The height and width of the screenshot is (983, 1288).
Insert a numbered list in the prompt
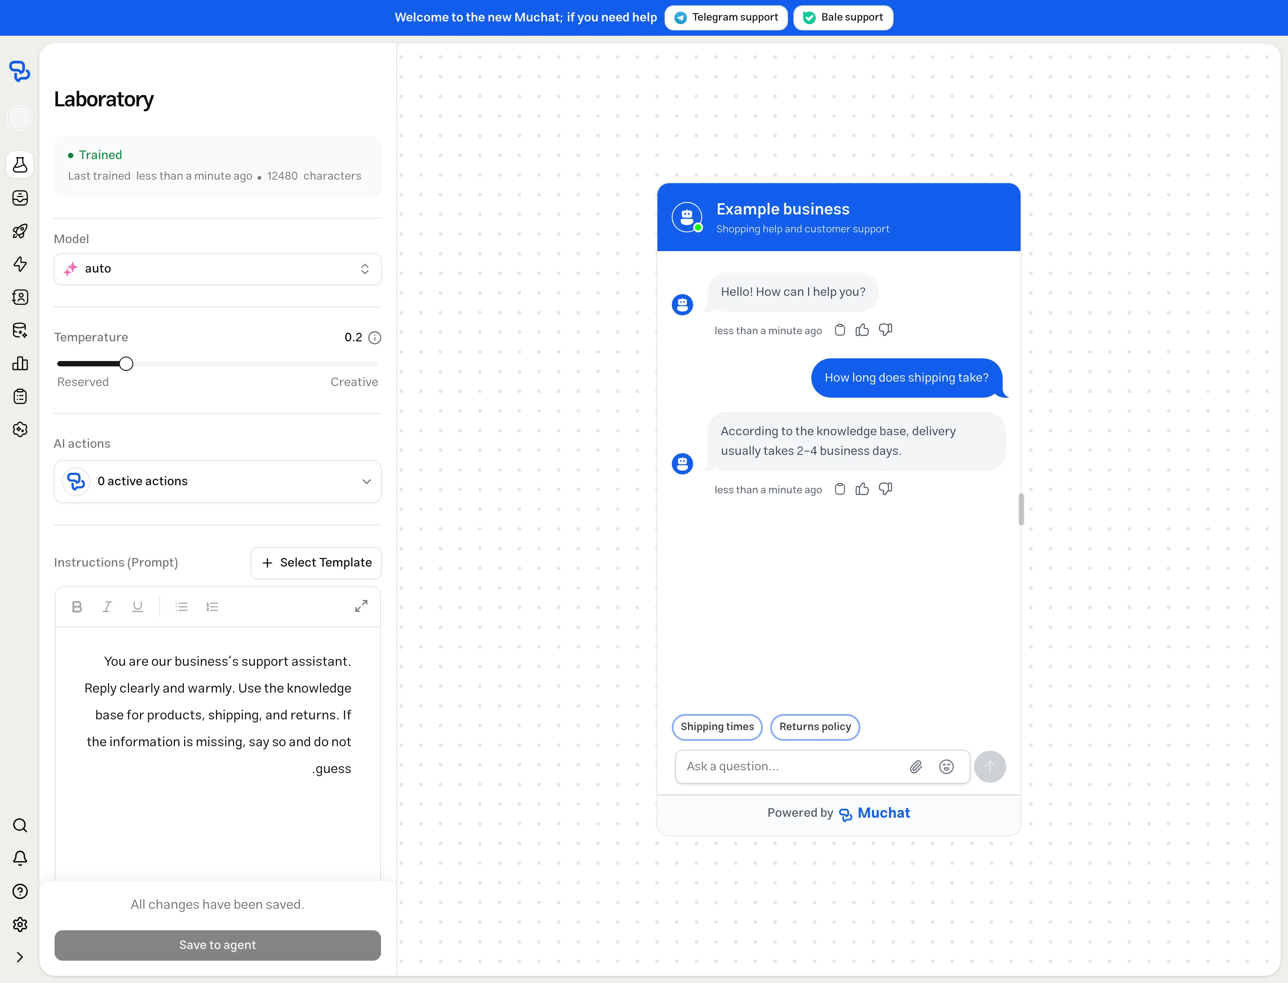pyautogui.click(x=212, y=607)
